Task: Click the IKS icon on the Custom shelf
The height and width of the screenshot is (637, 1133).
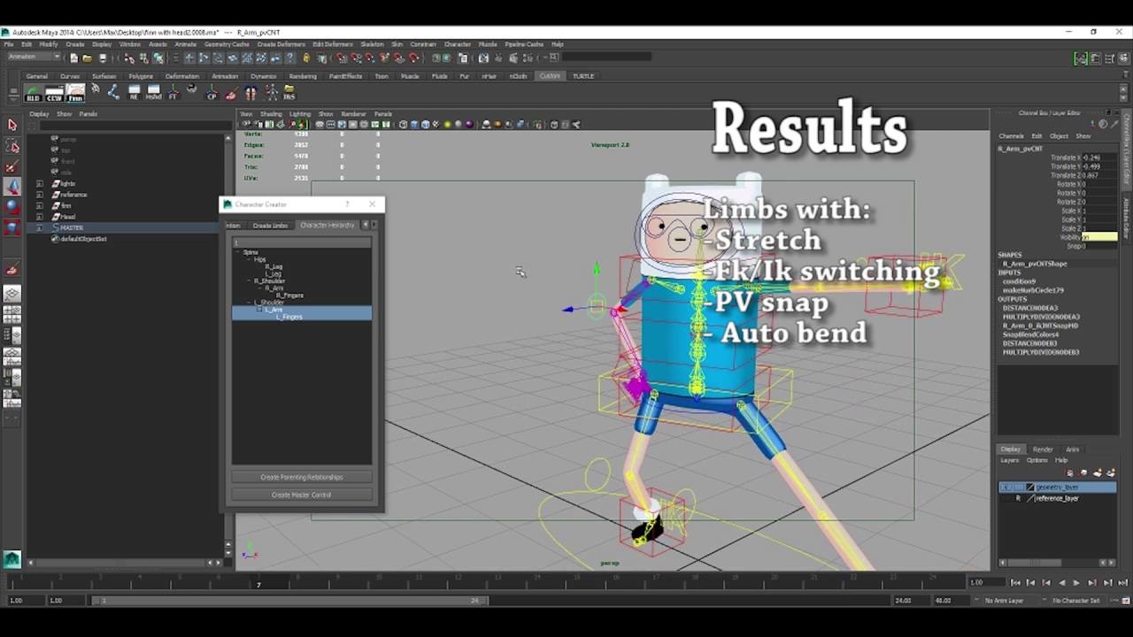Action: pyautogui.click(x=288, y=94)
